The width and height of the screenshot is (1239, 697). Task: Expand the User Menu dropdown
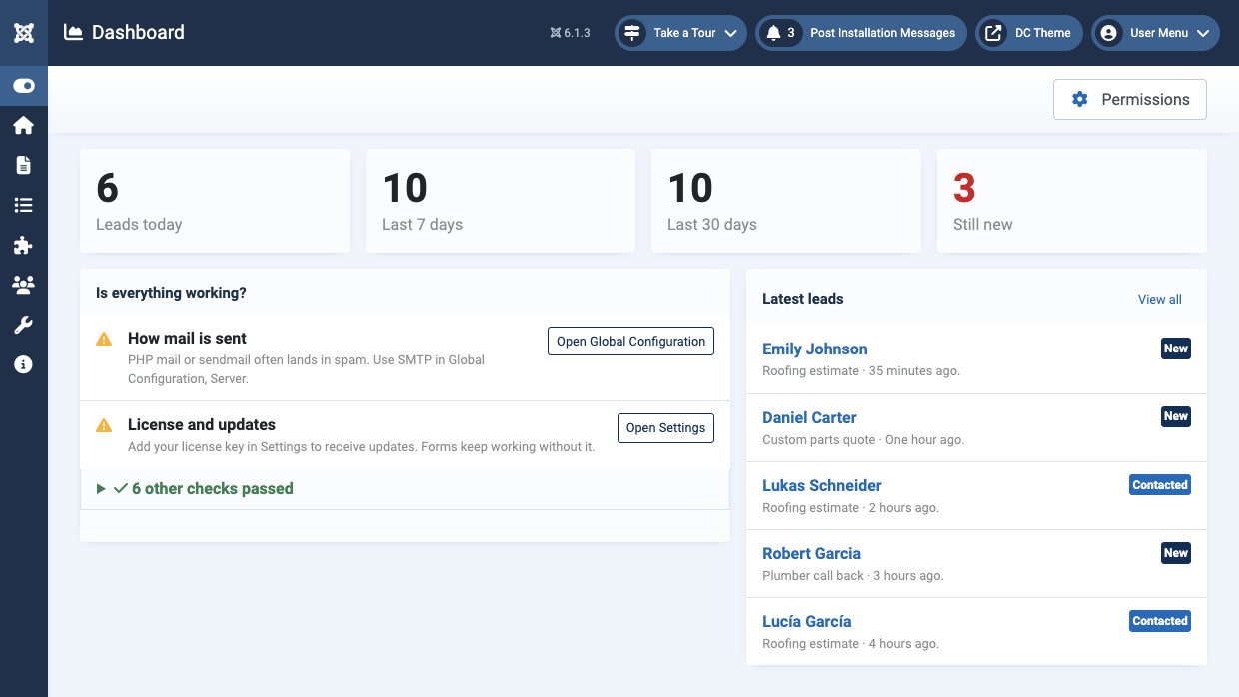[x=1155, y=33]
